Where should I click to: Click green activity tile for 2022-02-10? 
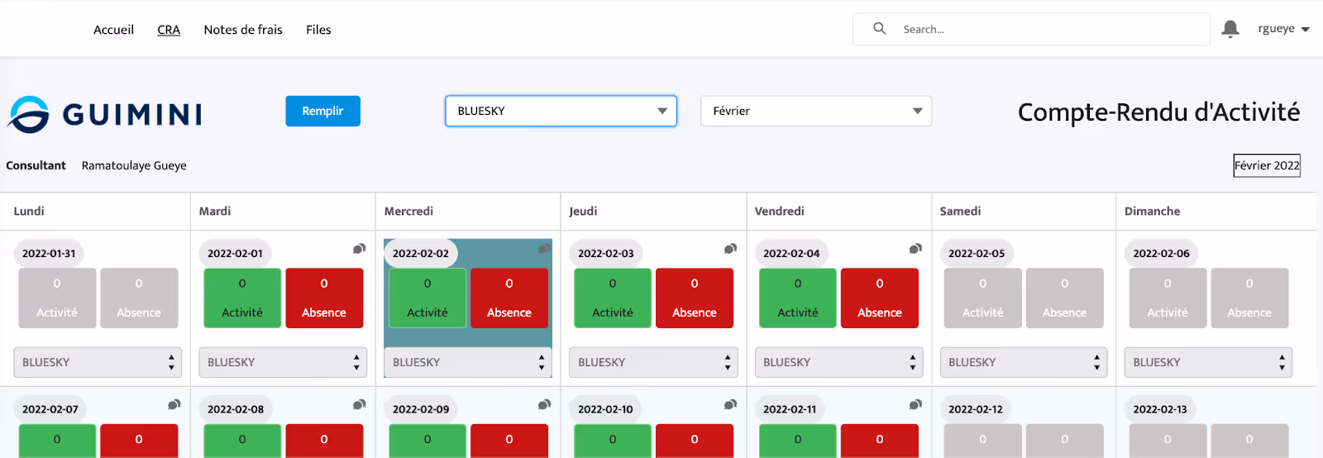613,441
